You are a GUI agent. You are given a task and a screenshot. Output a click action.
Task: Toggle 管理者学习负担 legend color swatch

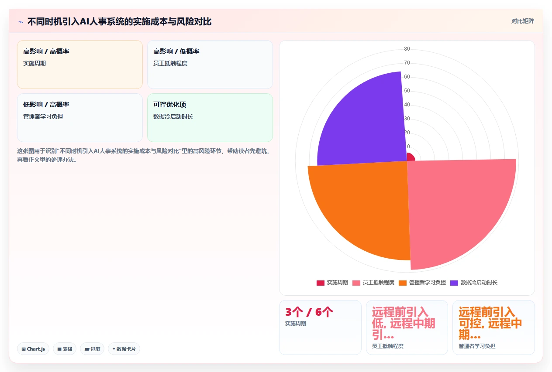click(403, 283)
